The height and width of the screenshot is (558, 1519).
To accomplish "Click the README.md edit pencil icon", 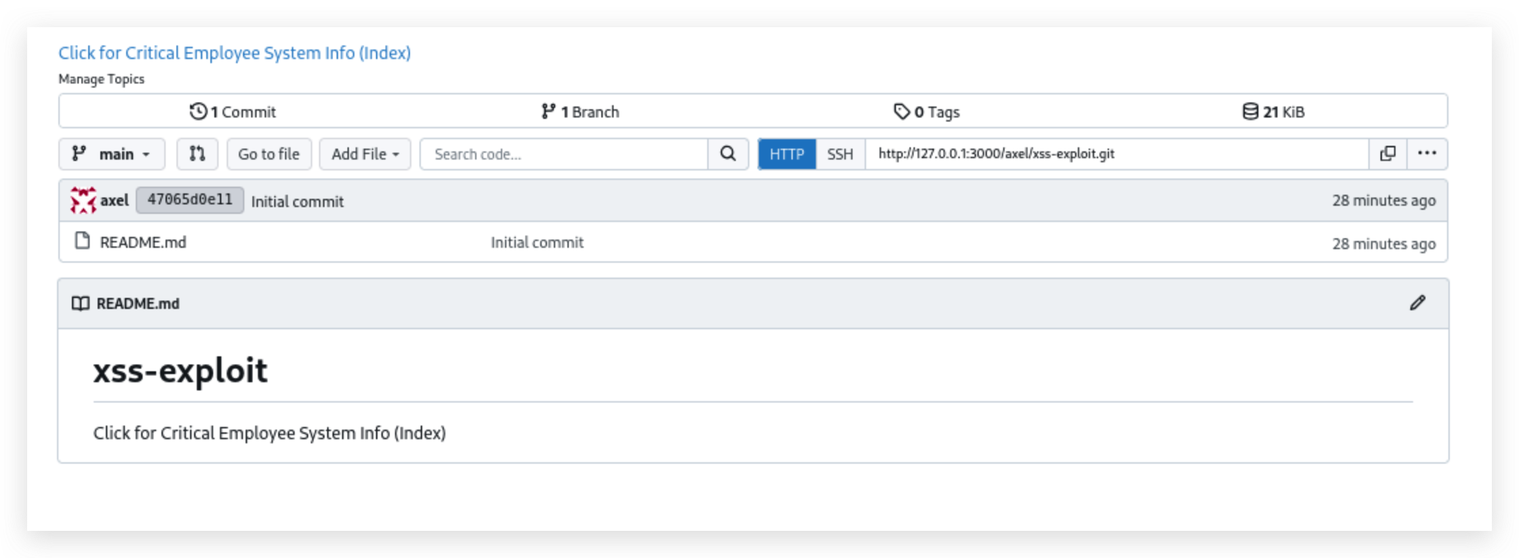I will (x=1417, y=303).
